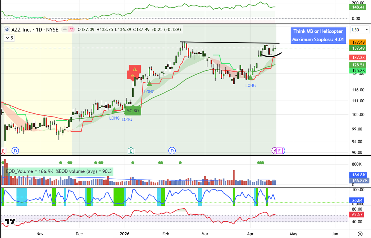Click the blue 184.8K volume label
Screen dimensions: 371x238
coord(359,175)
